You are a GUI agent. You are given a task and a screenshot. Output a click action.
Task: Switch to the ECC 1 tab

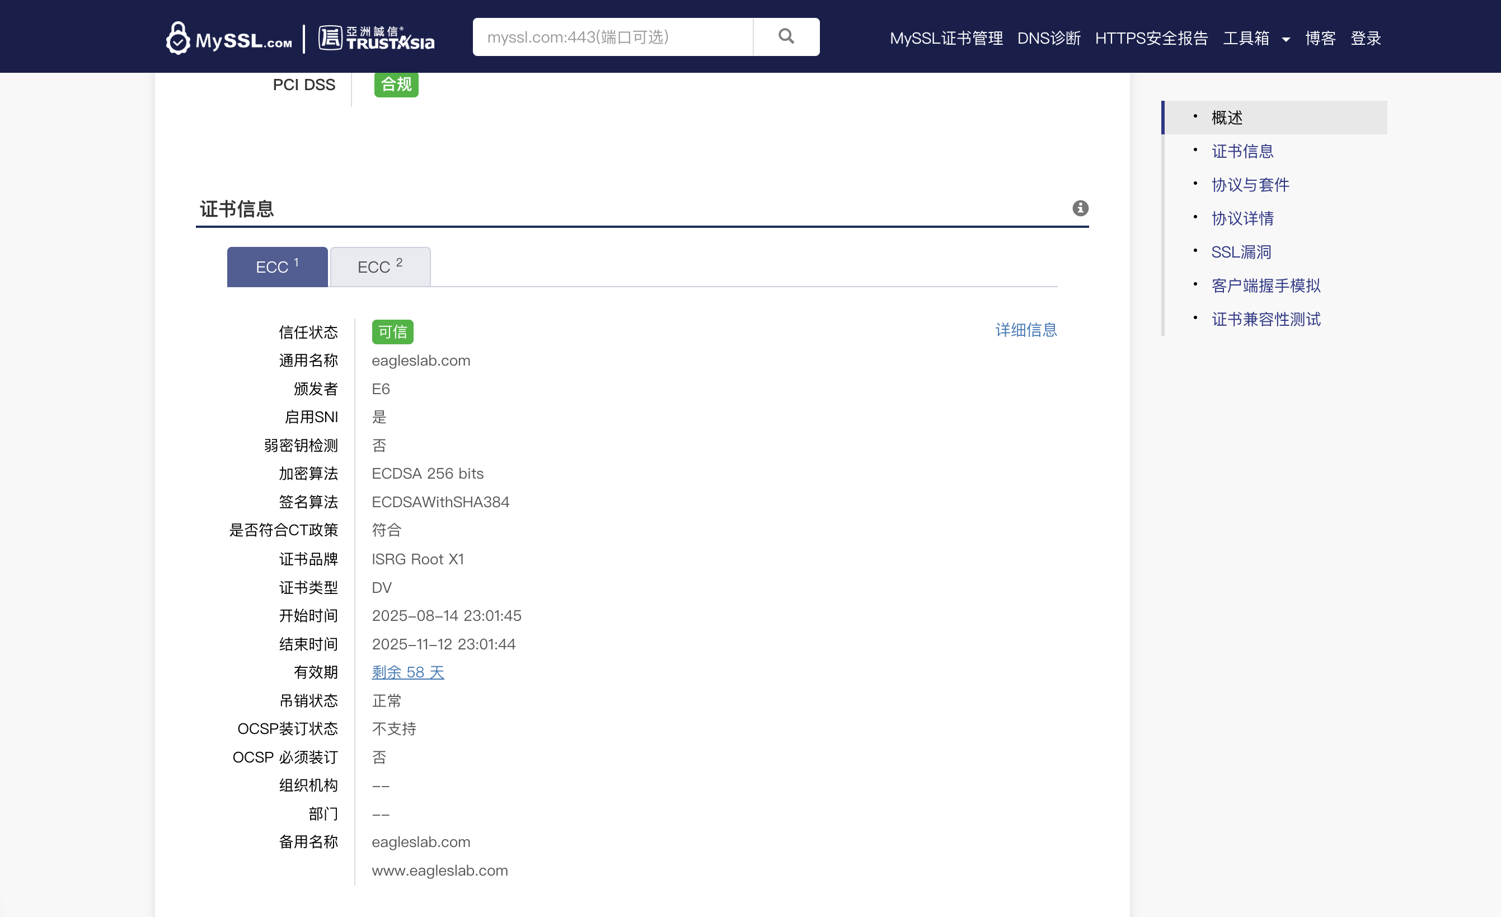[277, 267]
